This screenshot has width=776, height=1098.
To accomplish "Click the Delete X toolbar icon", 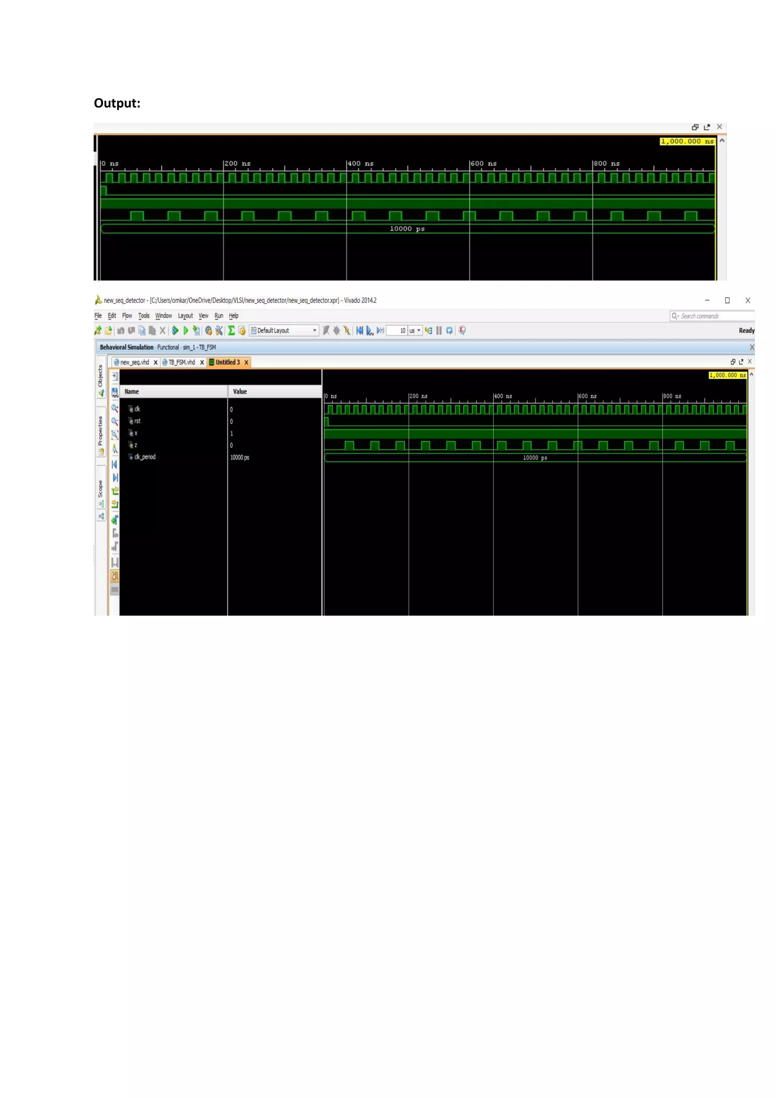I will (163, 331).
